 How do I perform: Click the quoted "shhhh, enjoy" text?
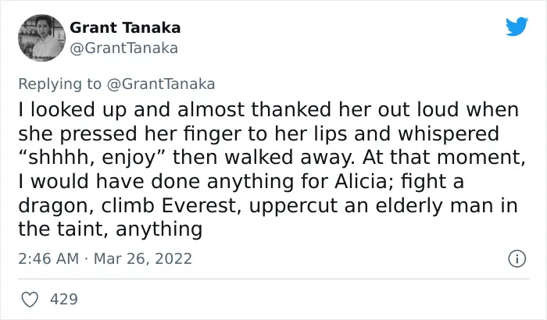pos(93,158)
